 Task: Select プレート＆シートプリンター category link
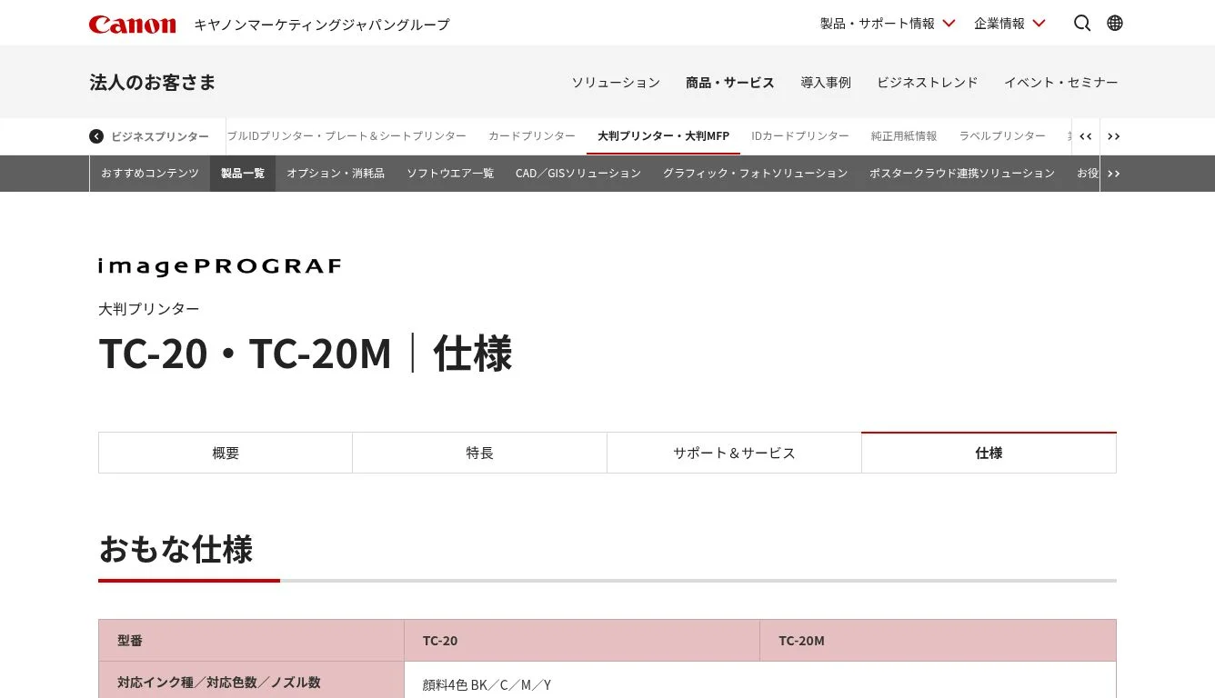[347, 136]
